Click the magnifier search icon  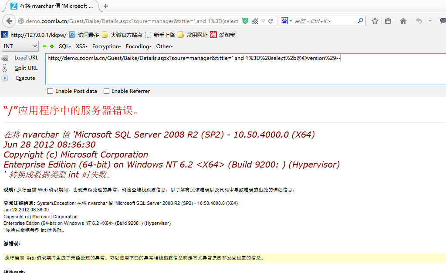[x=360, y=21]
